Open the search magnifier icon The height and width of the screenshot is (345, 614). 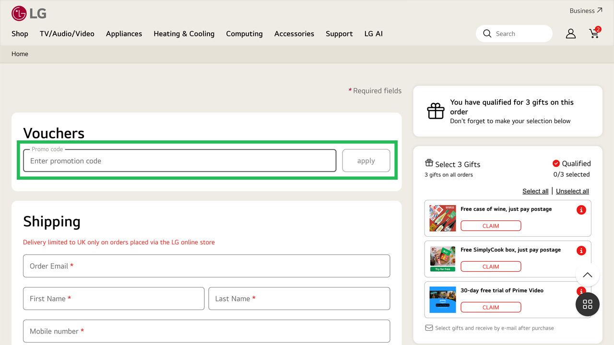[487, 34]
